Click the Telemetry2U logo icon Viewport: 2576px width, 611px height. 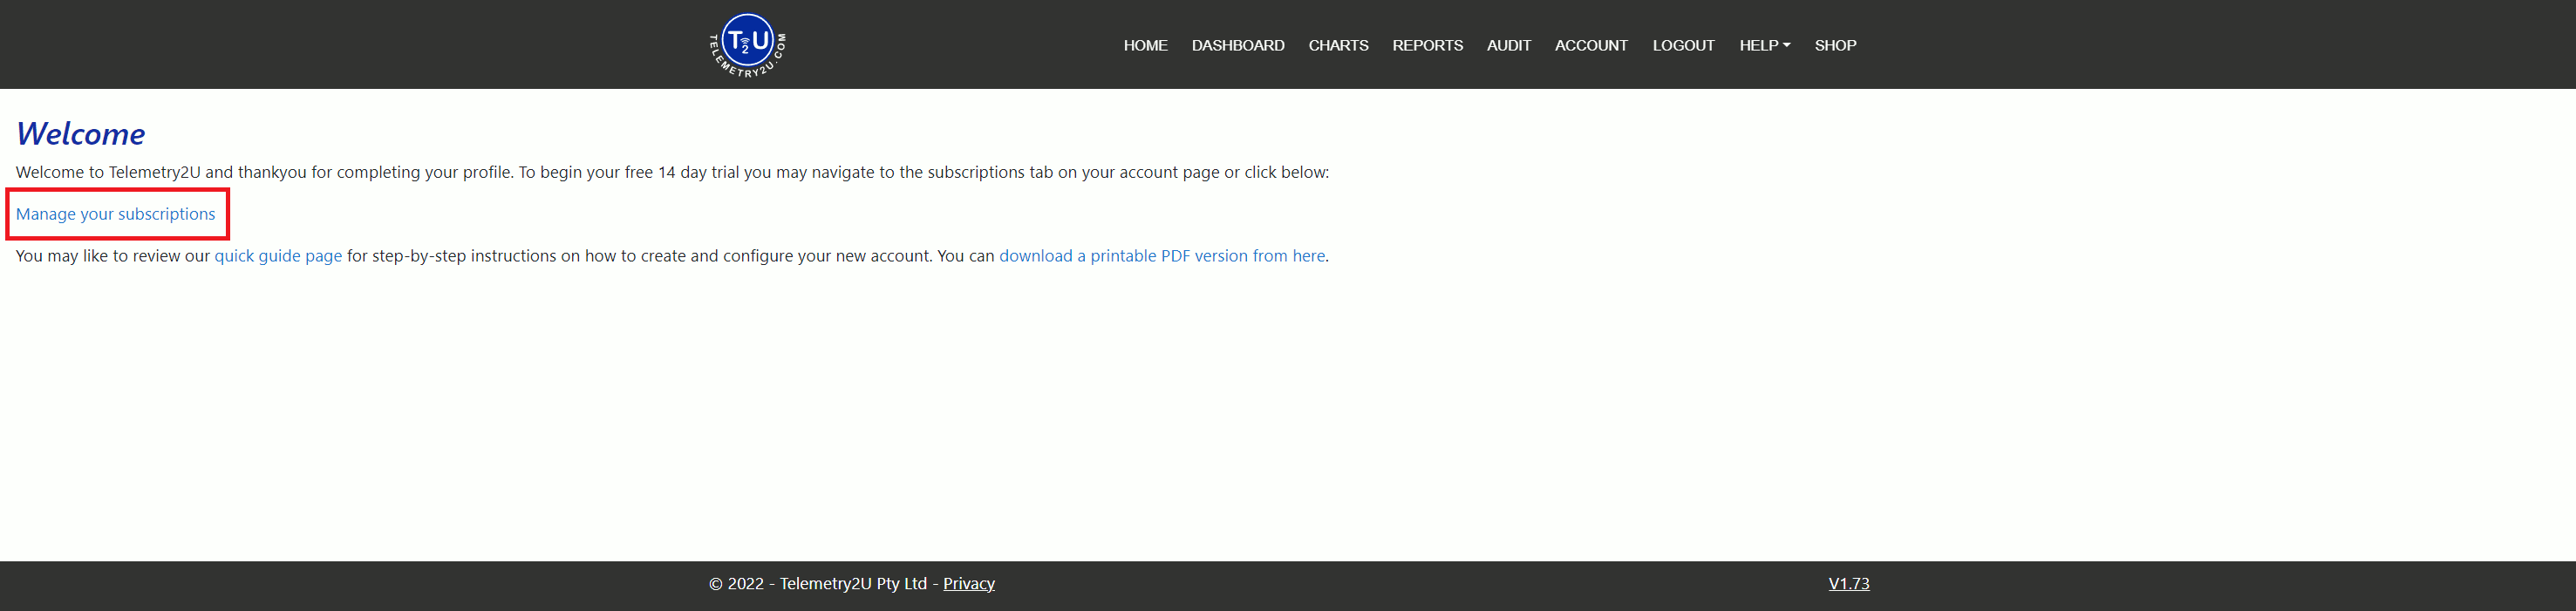747,45
